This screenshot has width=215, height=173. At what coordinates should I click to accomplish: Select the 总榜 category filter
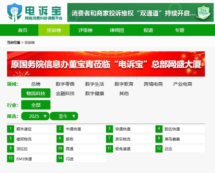point(36,84)
